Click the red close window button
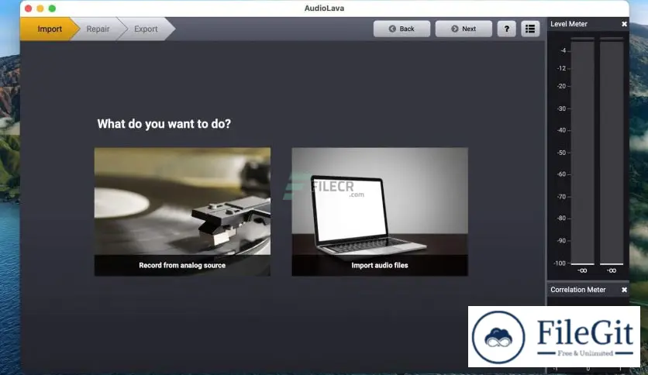Screen dimensions: 648x375 coord(29,9)
